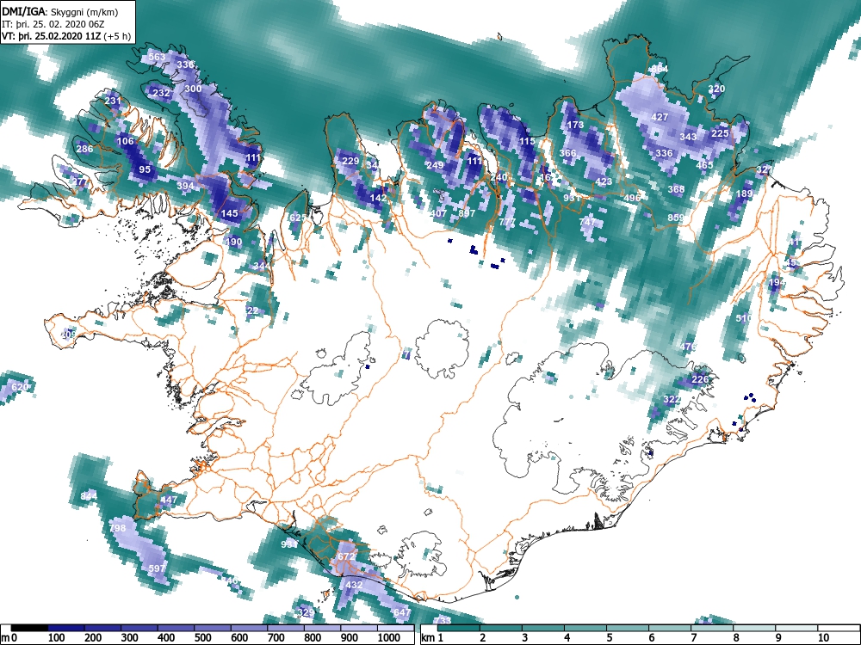Click visibility value '366' on map
The image size is (861, 645).
[567, 153]
